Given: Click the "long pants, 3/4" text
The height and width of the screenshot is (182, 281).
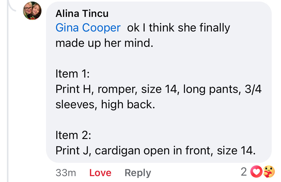Looking at the screenshot, I should point(222,89).
